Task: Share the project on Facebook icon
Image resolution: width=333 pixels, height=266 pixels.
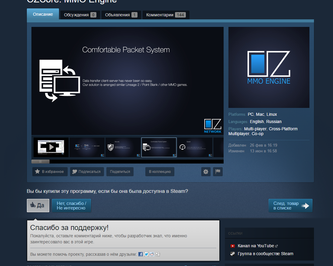Action: point(141,254)
